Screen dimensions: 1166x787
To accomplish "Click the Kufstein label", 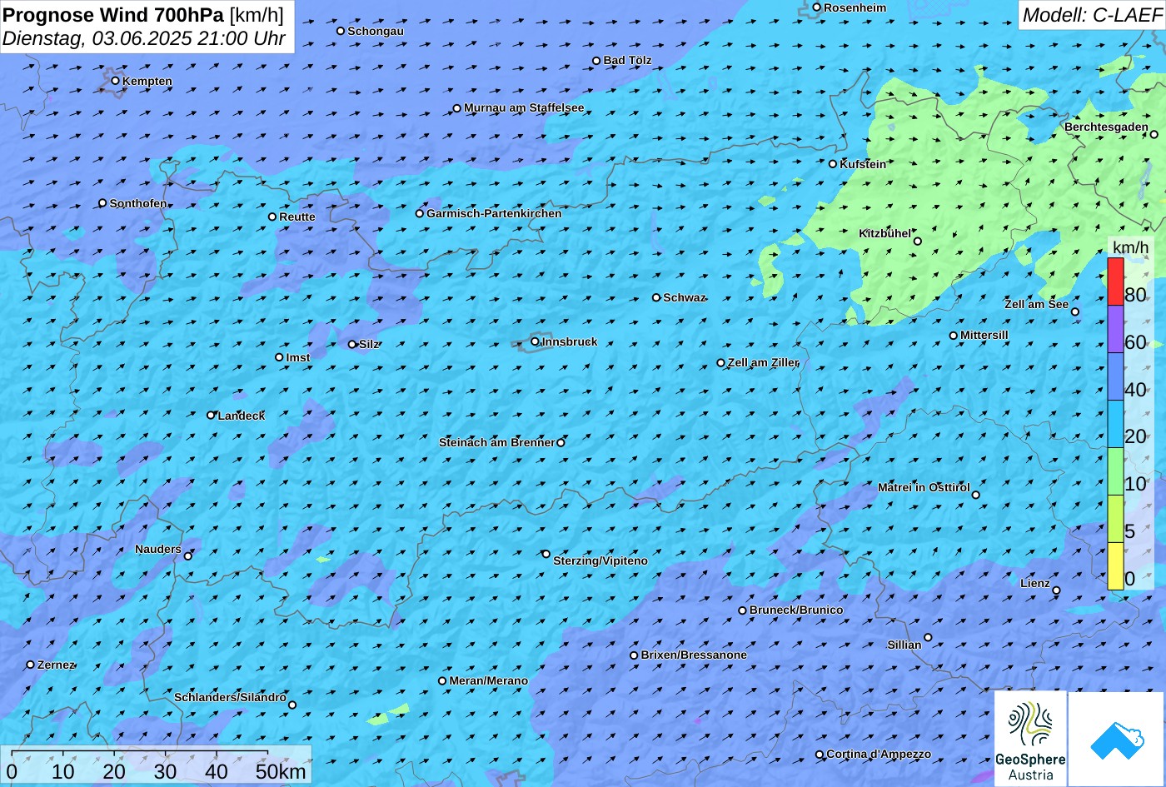I will [x=863, y=164].
